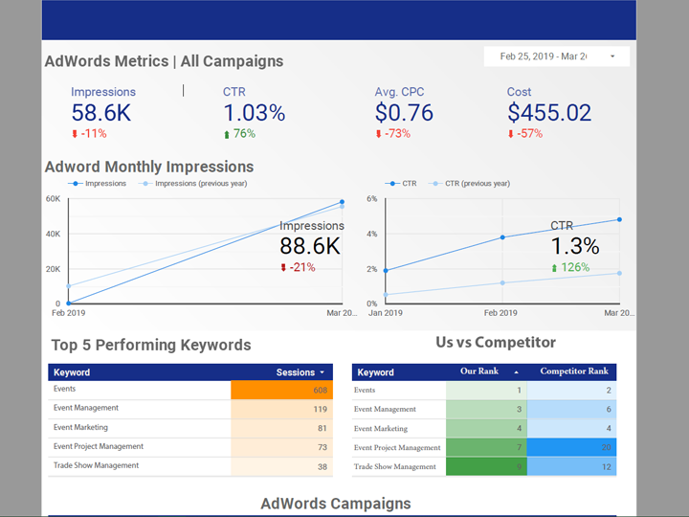Click the Cost red down arrow
The width and height of the screenshot is (689, 517).
511,134
